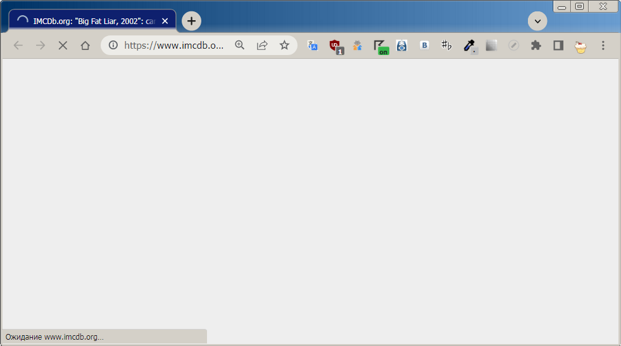Open the Chrome three-dot menu
Screen dimensions: 621x346
coord(603,46)
